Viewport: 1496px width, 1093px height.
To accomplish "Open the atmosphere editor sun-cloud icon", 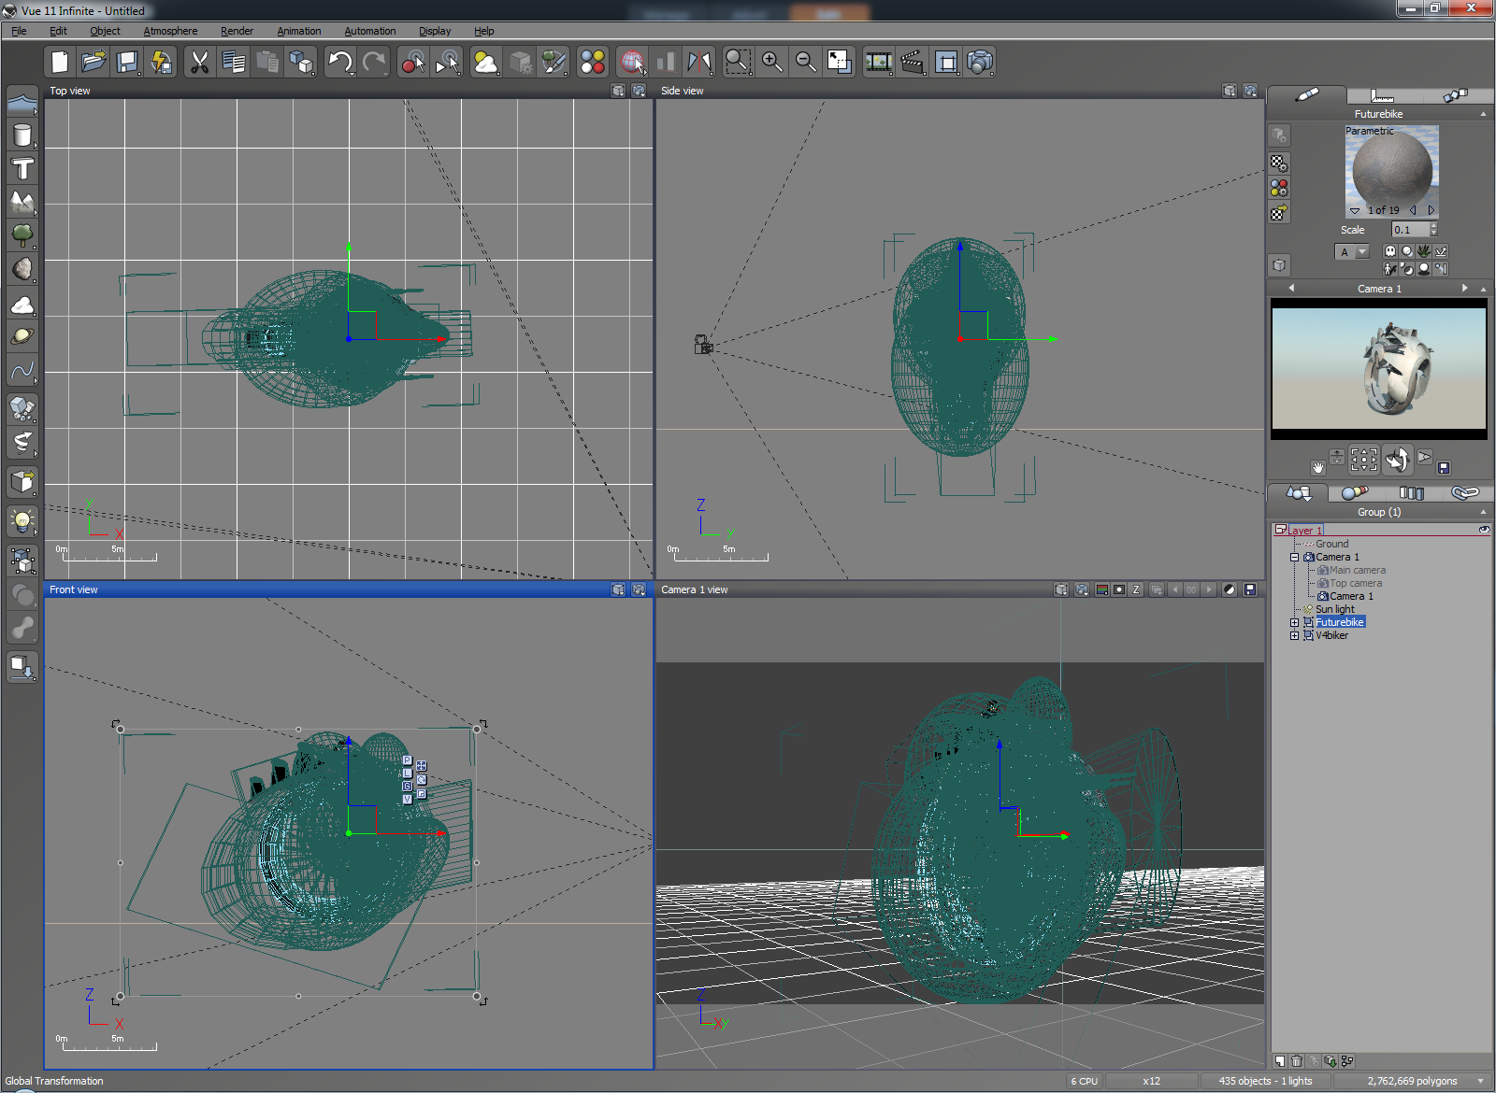I will coord(485,63).
